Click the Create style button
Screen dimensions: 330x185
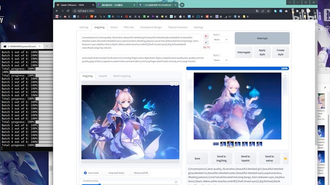click(x=280, y=52)
